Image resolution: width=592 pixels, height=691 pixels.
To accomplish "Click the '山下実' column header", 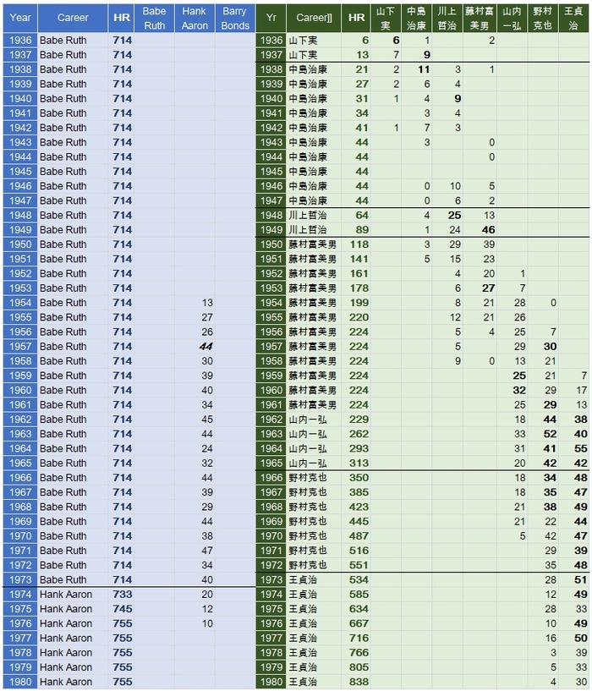I will click(386, 18).
